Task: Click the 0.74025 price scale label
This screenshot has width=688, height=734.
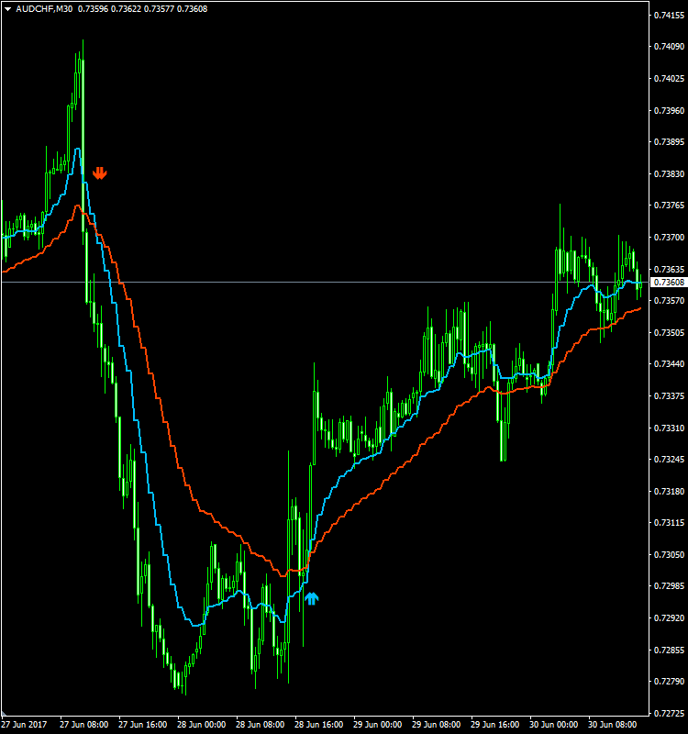Action: click(x=669, y=79)
